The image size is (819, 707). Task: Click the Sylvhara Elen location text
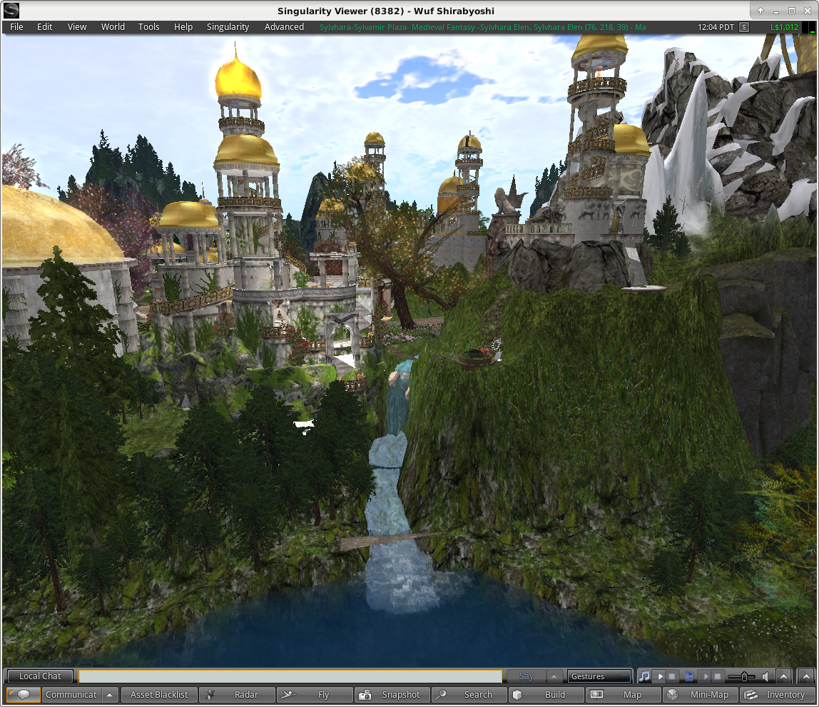coord(482,27)
